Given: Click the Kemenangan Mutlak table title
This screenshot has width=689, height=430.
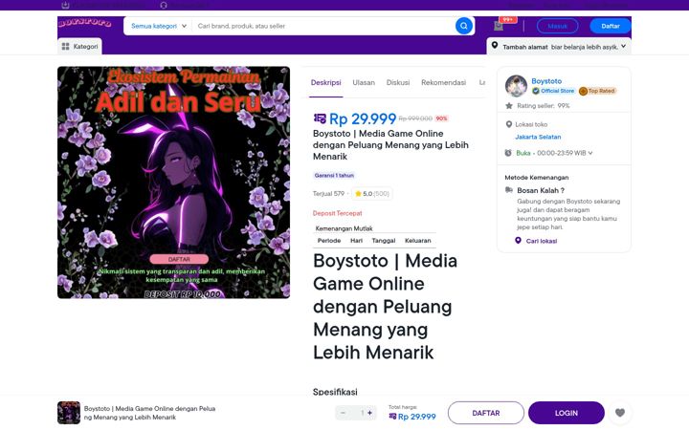Looking at the screenshot, I should (x=344, y=228).
